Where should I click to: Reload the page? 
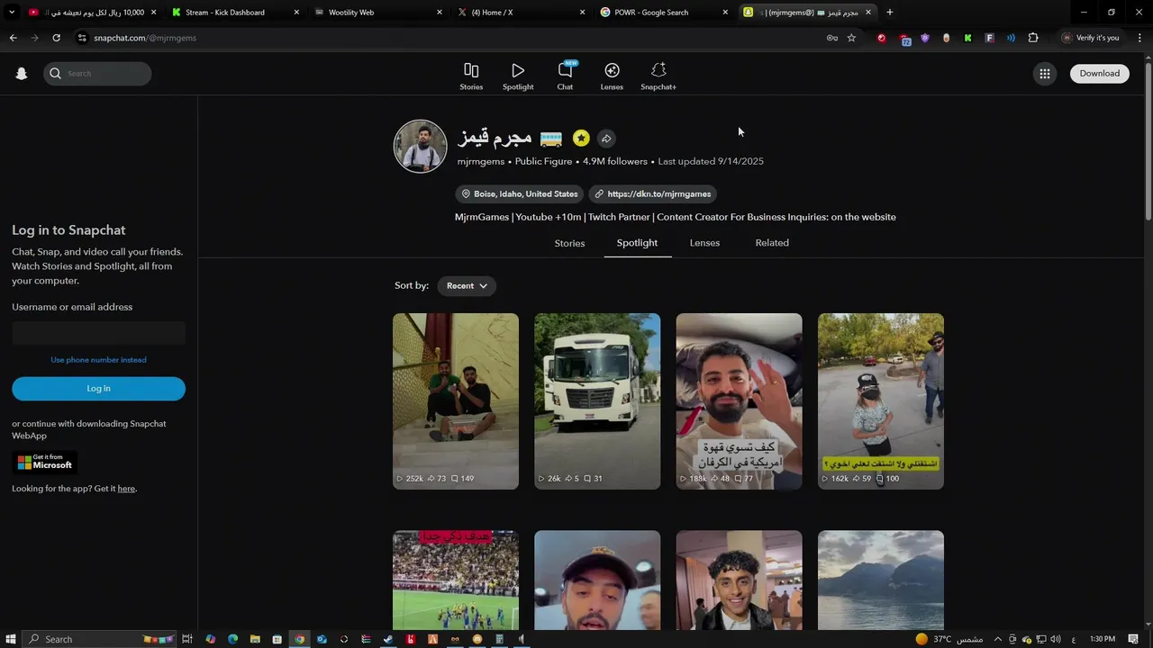pos(56,38)
